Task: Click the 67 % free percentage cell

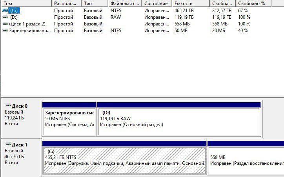Action: [x=243, y=11]
